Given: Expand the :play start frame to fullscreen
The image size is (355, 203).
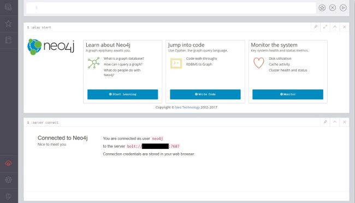Looking at the screenshot, I should [x=325, y=27].
